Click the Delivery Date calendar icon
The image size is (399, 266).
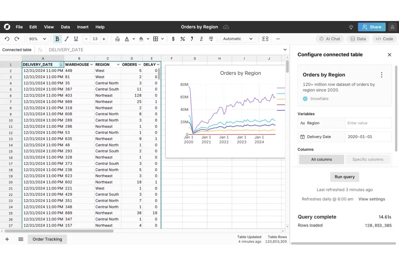pyautogui.click(x=302, y=137)
